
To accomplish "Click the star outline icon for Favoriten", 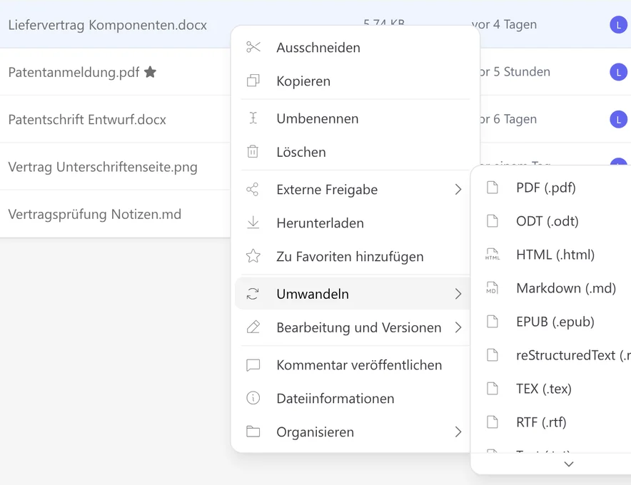I will (253, 256).
